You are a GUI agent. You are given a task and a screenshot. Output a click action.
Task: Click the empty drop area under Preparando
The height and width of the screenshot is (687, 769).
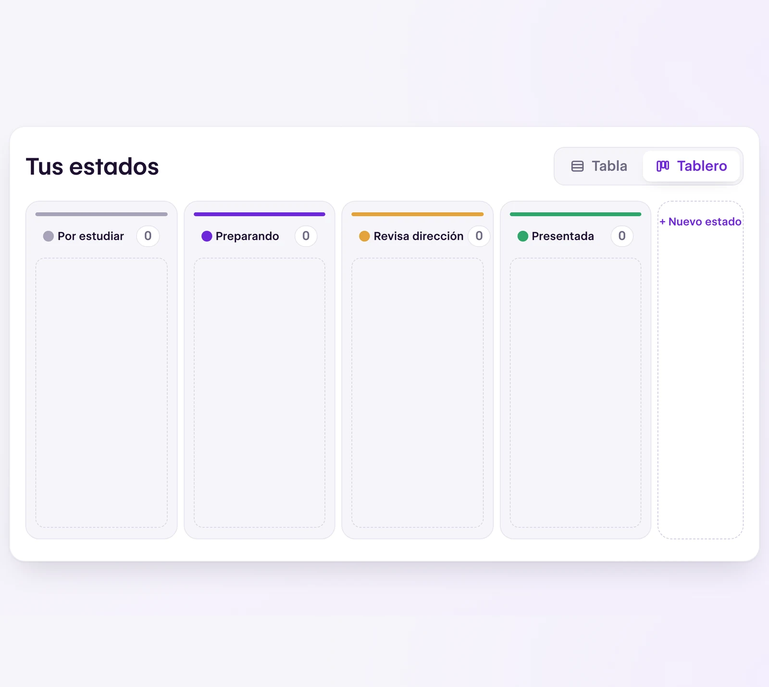260,393
